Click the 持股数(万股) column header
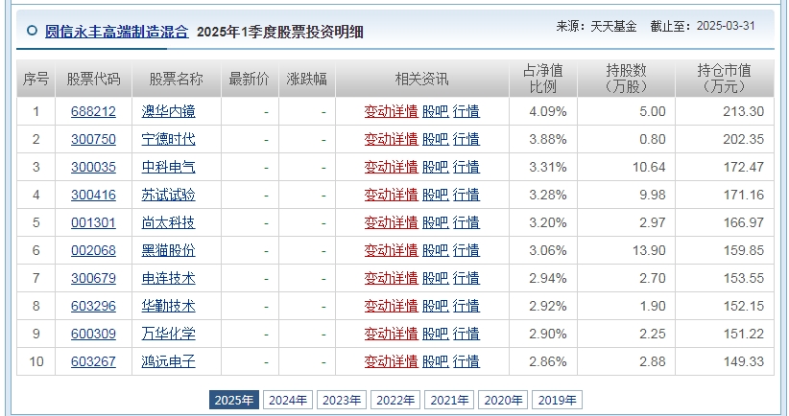This screenshot has height=416, width=789. 627,79
